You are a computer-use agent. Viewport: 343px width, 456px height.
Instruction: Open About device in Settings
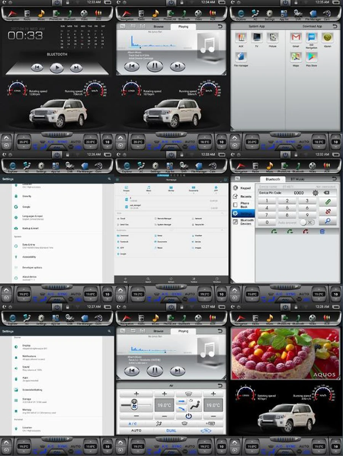pyautogui.click(x=57, y=278)
